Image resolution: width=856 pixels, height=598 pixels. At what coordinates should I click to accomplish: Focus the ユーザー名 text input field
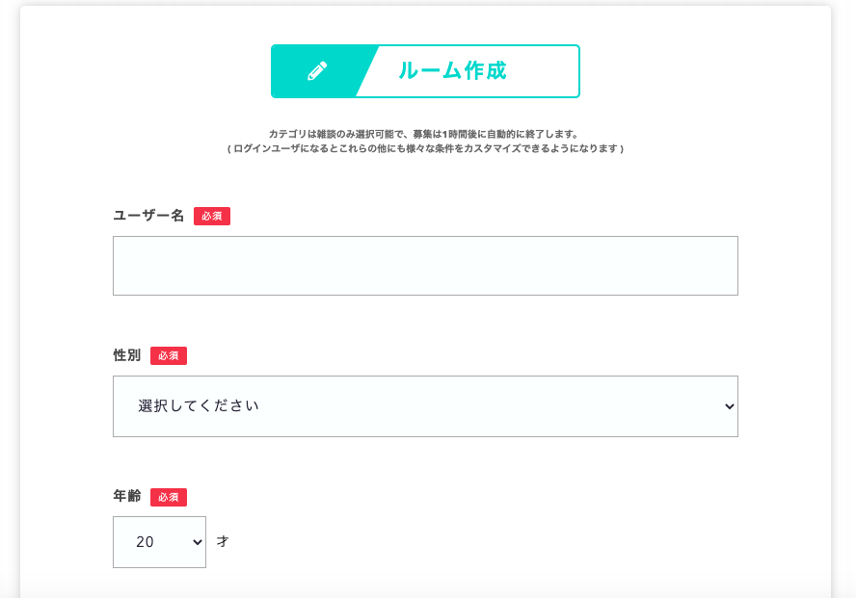425,266
